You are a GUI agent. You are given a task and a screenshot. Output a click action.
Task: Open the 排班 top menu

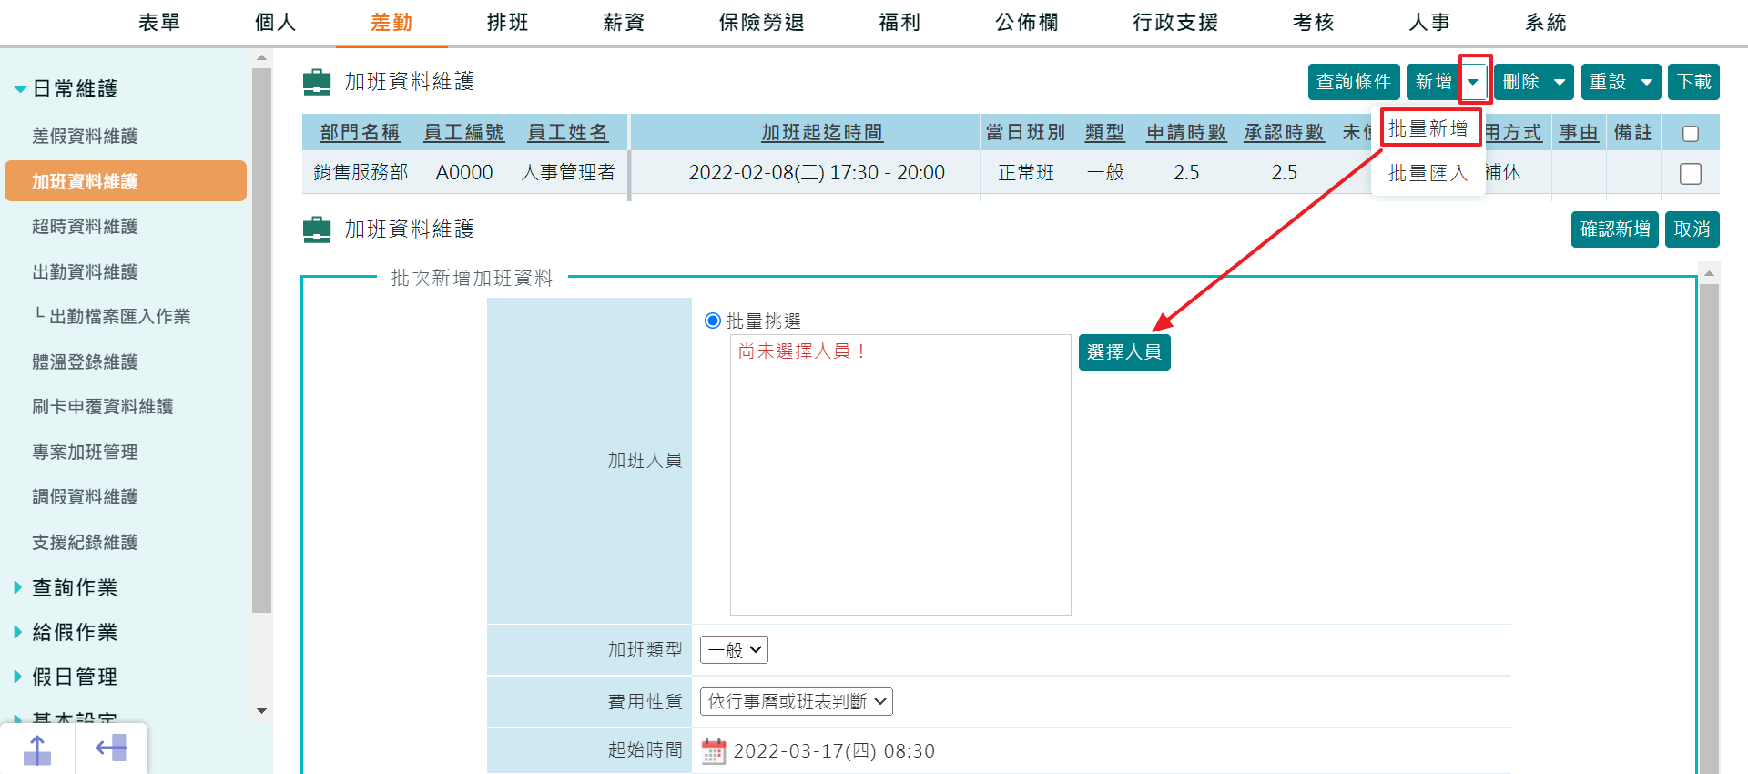click(x=507, y=23)
